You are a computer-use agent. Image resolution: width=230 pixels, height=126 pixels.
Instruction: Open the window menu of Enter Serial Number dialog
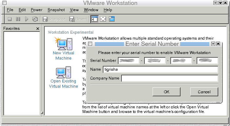[x=90, y=44]
